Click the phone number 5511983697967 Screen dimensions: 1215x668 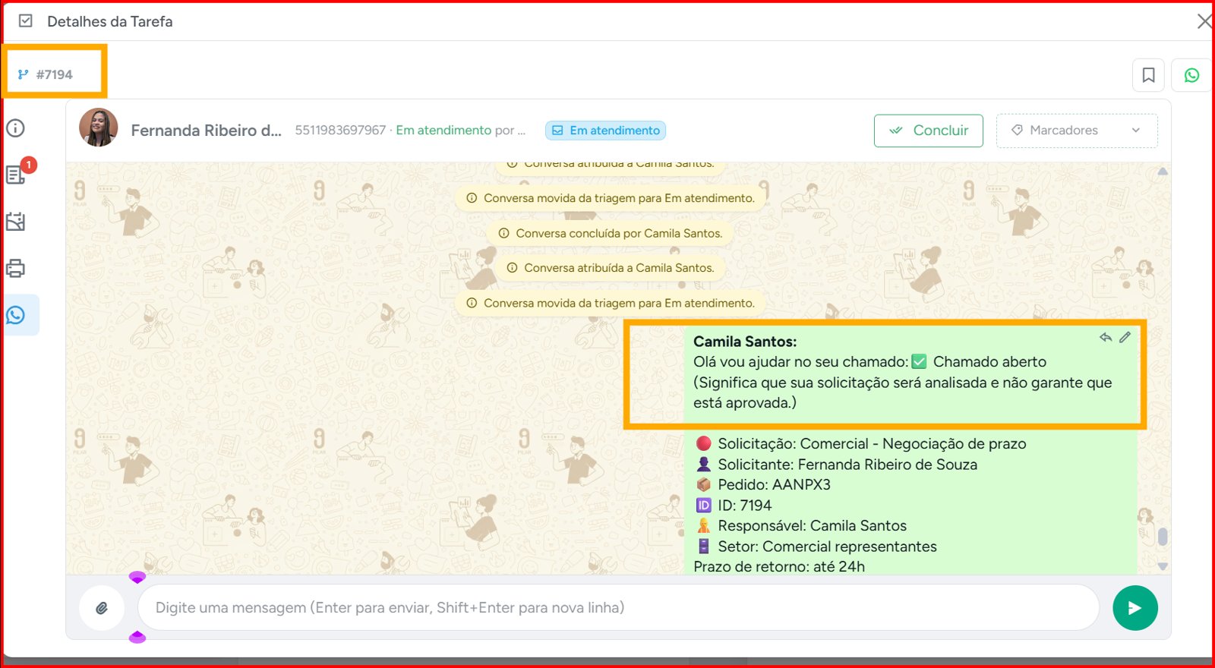tap(340, 131)
